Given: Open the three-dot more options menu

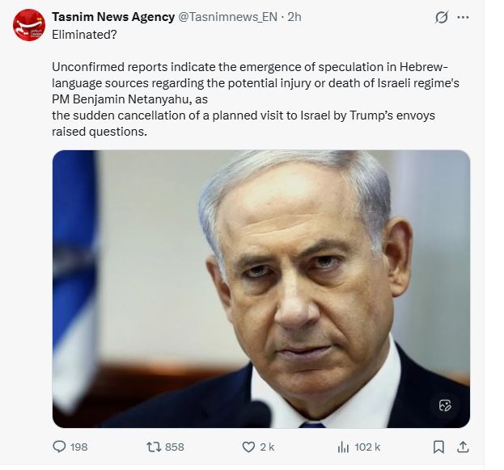Looking at the screenshot, I should [463, 17].
